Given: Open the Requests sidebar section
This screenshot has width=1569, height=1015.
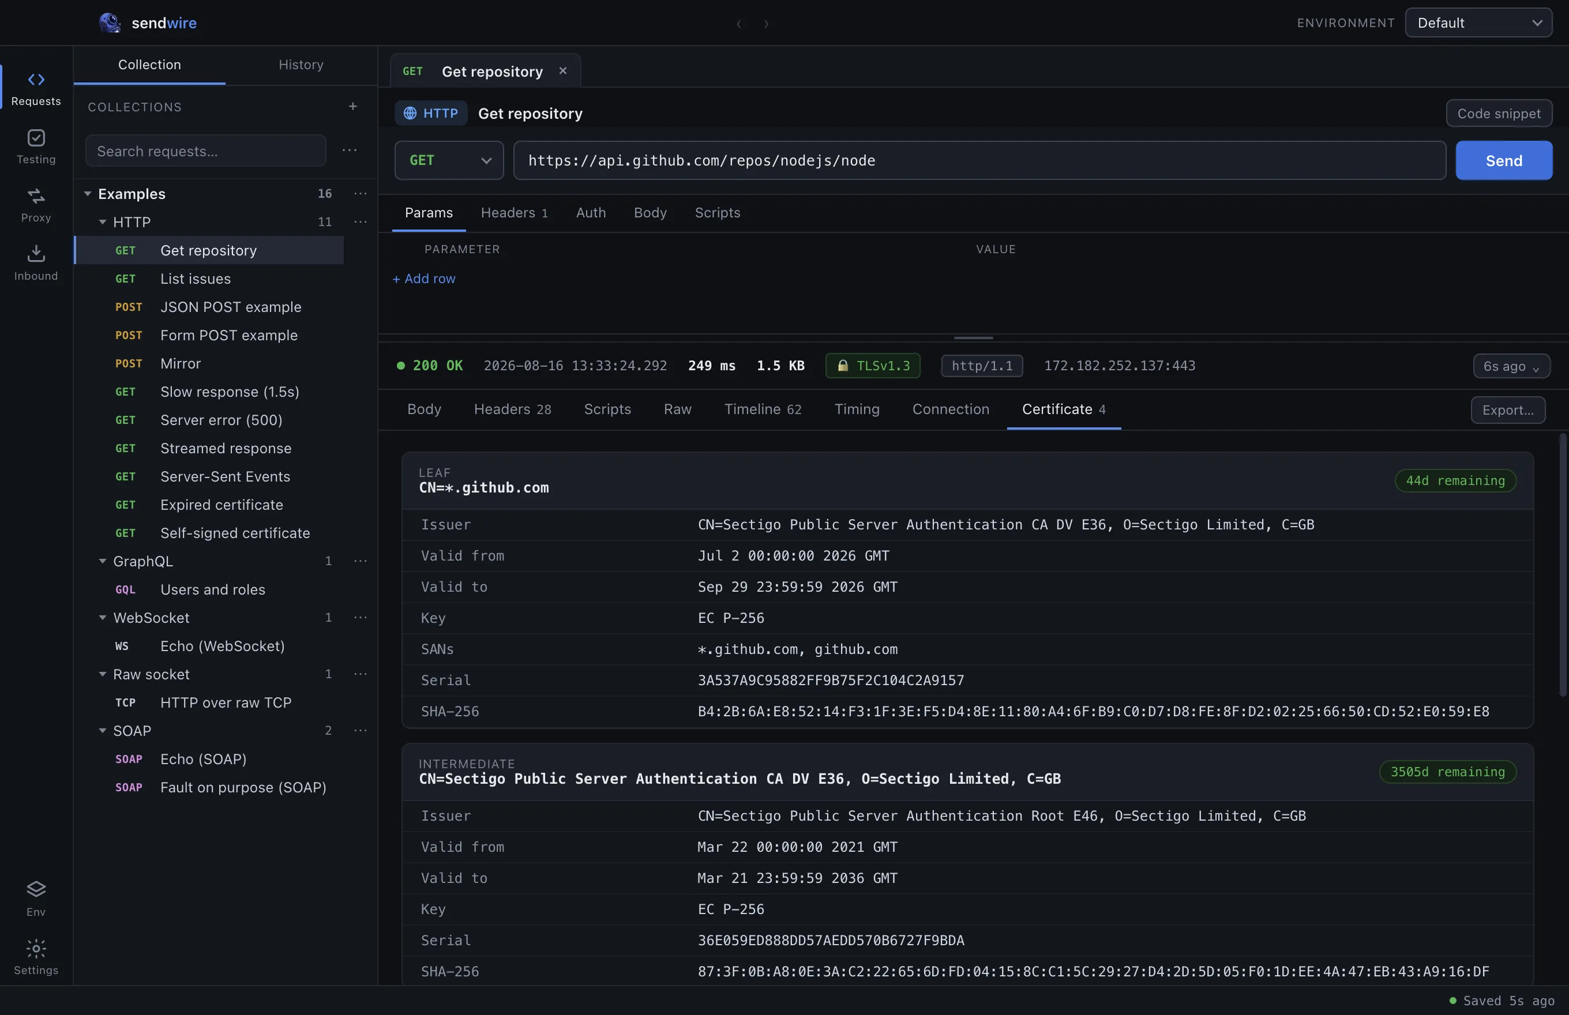Looking at the screenshot, I should pyautogui.click(x=36, y=88).
